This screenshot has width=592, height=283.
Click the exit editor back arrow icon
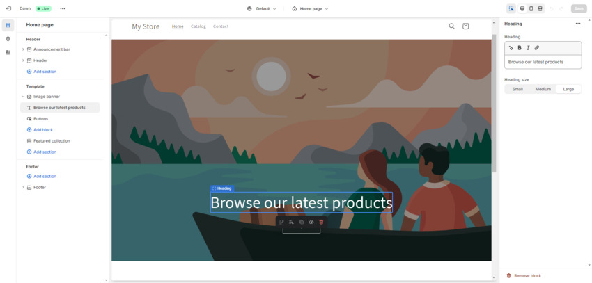8,8
